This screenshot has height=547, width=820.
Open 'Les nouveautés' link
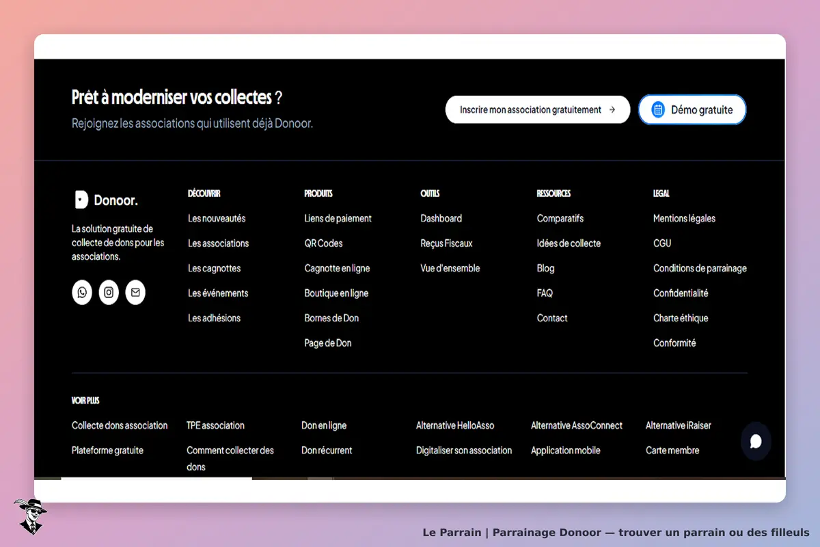(x=217, y=219)
